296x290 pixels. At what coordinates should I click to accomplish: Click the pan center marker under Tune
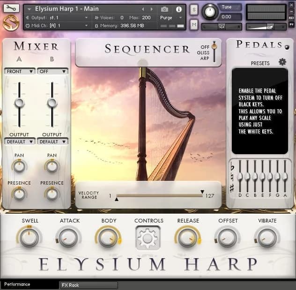tap(222, 27)
